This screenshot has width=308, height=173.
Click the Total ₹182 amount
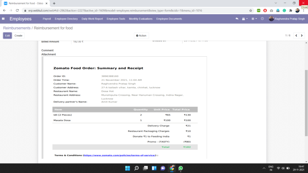pyautogui.click(x=187, y=147)
